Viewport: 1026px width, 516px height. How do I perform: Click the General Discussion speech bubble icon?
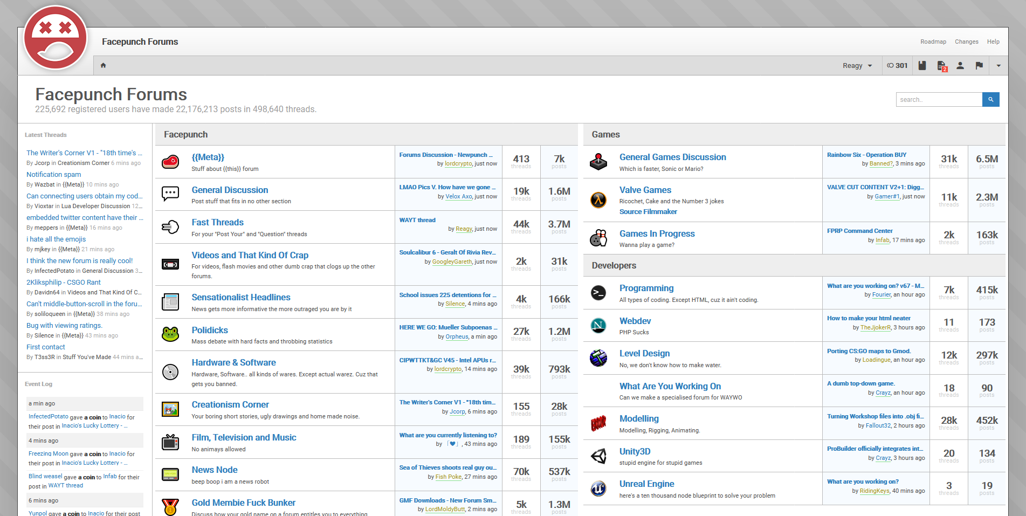170,194
